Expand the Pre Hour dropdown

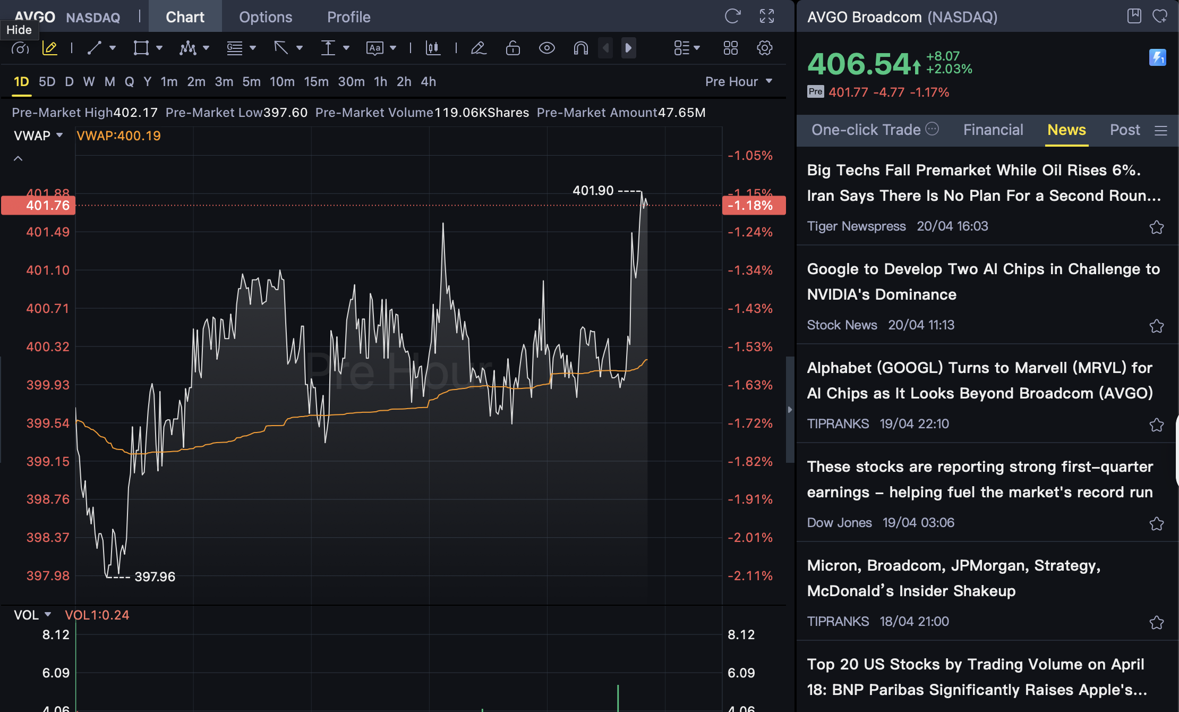[738, 82]
